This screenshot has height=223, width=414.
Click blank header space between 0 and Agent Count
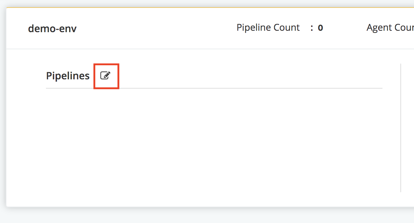(x=344, y=28)
